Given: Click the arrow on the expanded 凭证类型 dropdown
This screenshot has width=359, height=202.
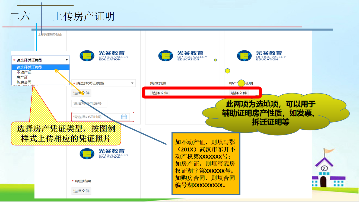Looking at the screenshot, I should click(x=67, y=60).
